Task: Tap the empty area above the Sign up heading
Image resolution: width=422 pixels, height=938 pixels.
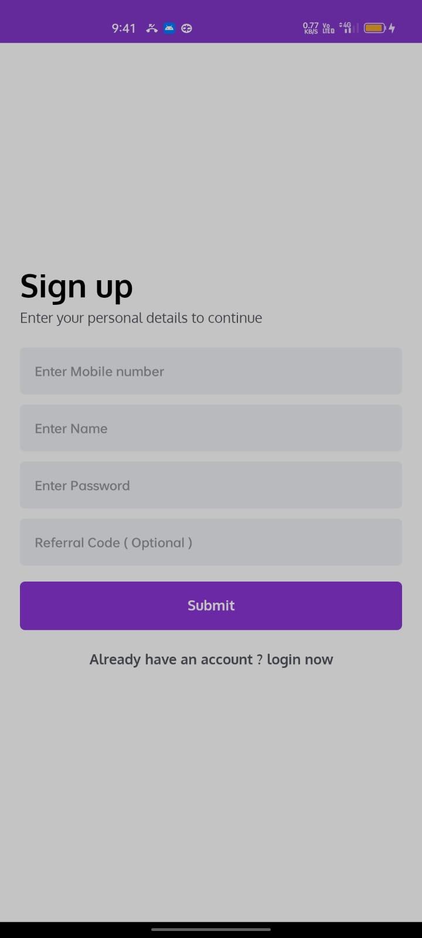Action: [211, 152]
